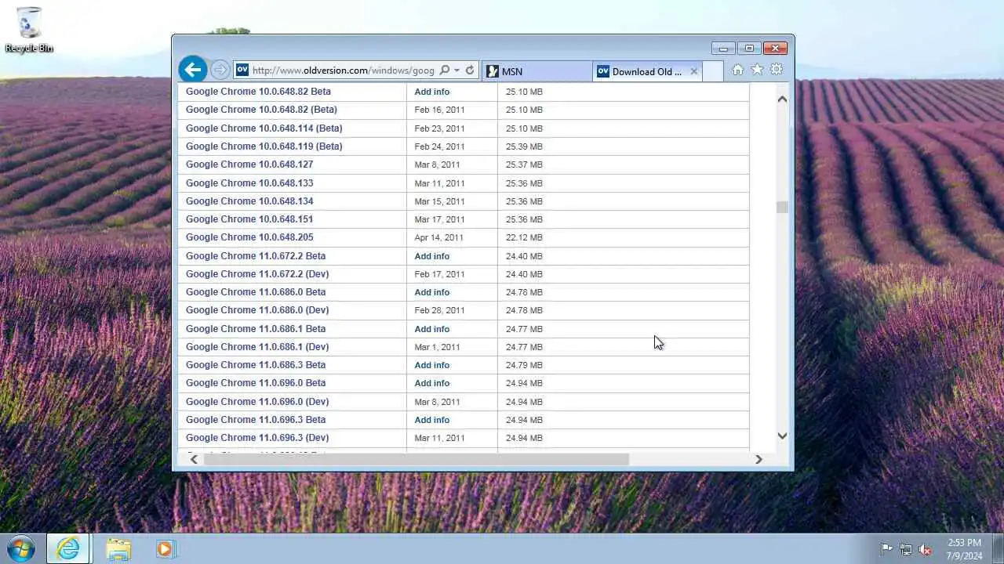Open Google Chrome 10.0.648.151 link
Image resolution: width=1004 pixels, height=564 pixels.
249,219
